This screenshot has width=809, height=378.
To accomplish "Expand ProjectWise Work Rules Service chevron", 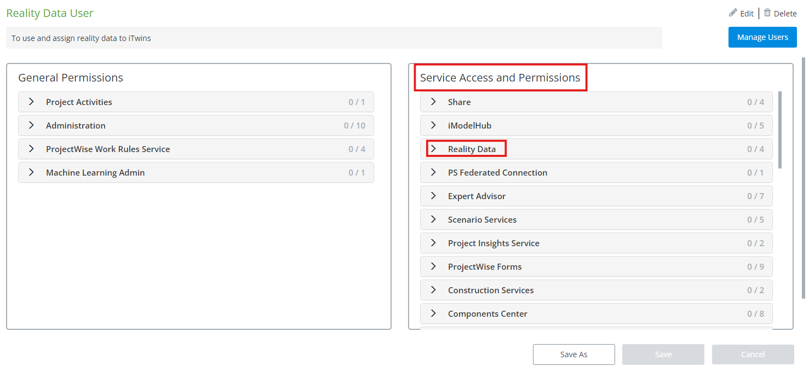I will point(32,149).
